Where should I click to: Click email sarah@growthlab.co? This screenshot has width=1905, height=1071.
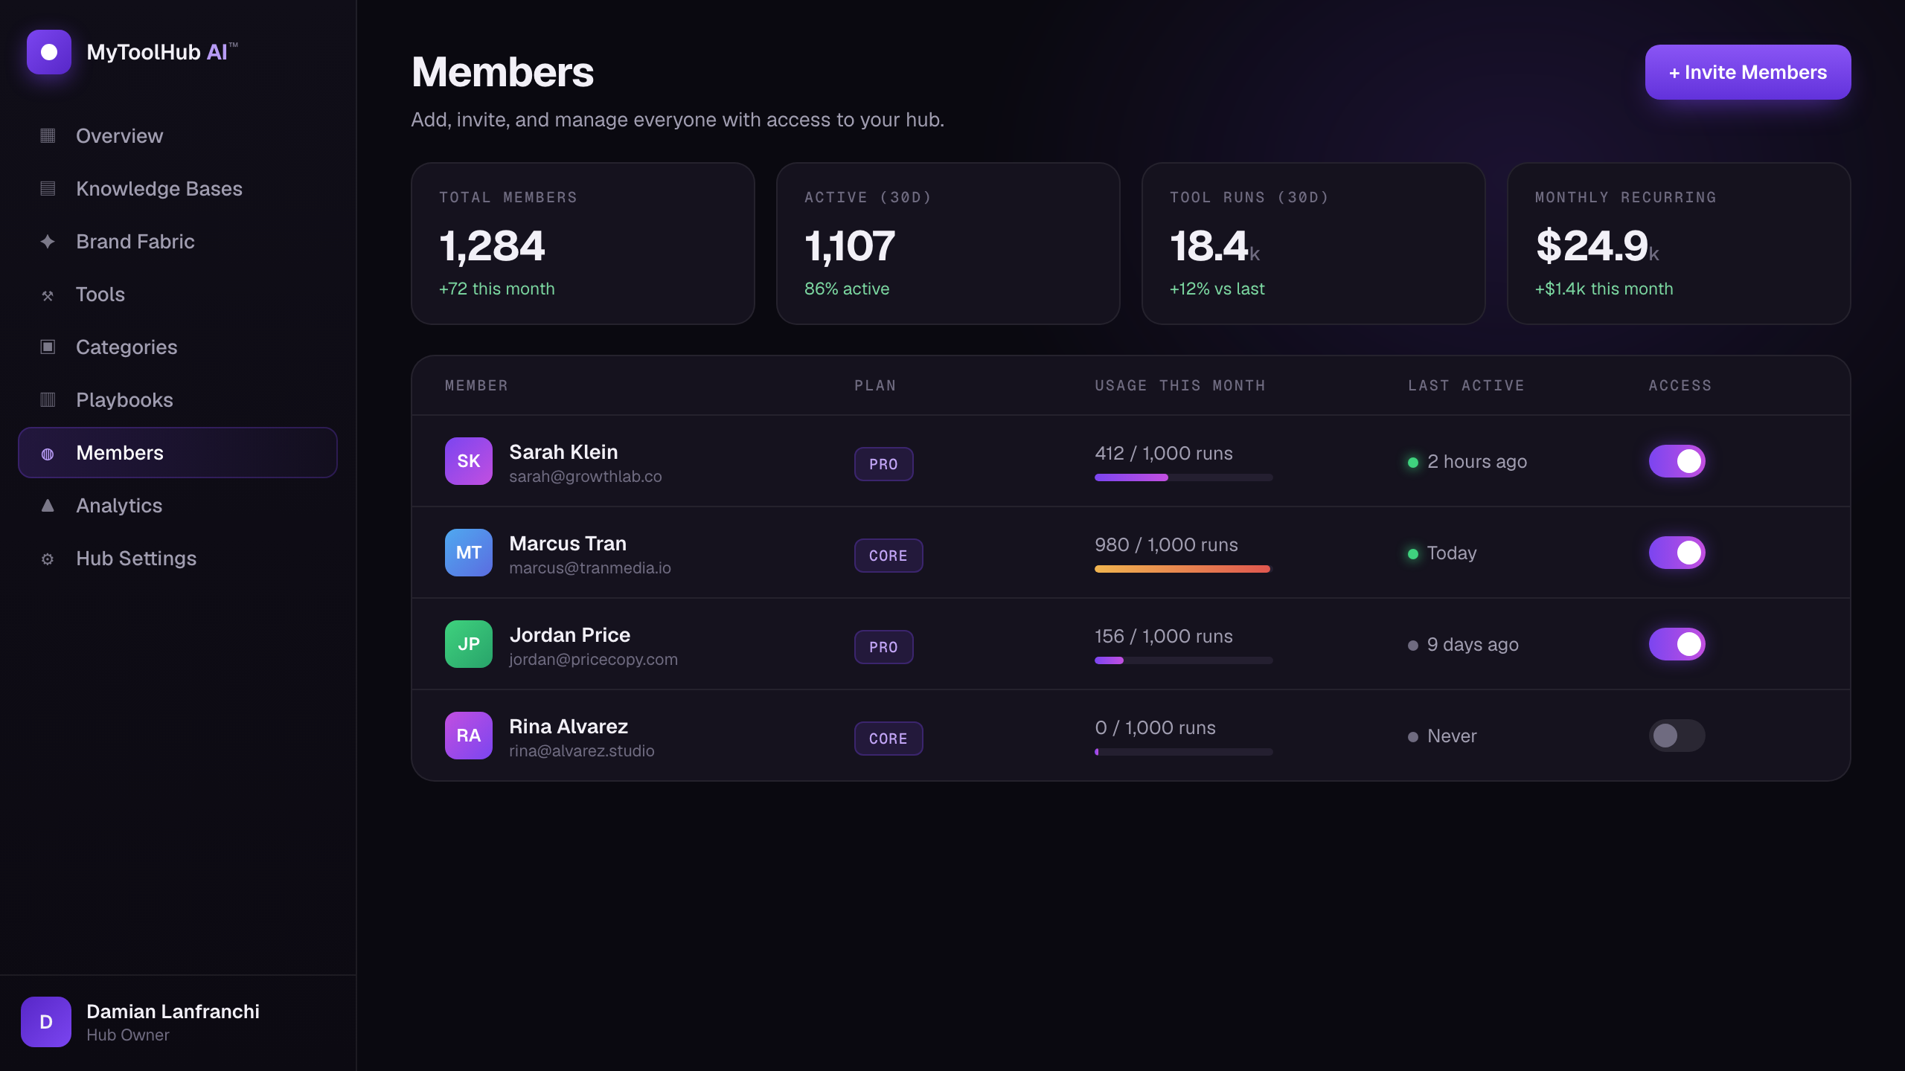pyautogui.click(x=586, y=477)
